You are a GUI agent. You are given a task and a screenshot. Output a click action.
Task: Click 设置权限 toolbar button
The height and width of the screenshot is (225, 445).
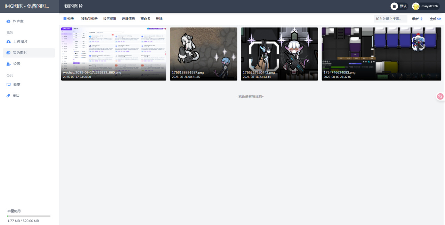[x=110, y=19]
